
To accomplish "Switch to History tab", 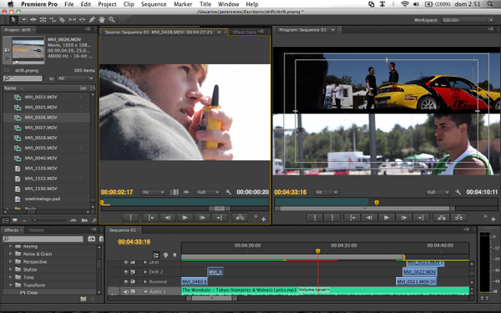I will (36, 230).
